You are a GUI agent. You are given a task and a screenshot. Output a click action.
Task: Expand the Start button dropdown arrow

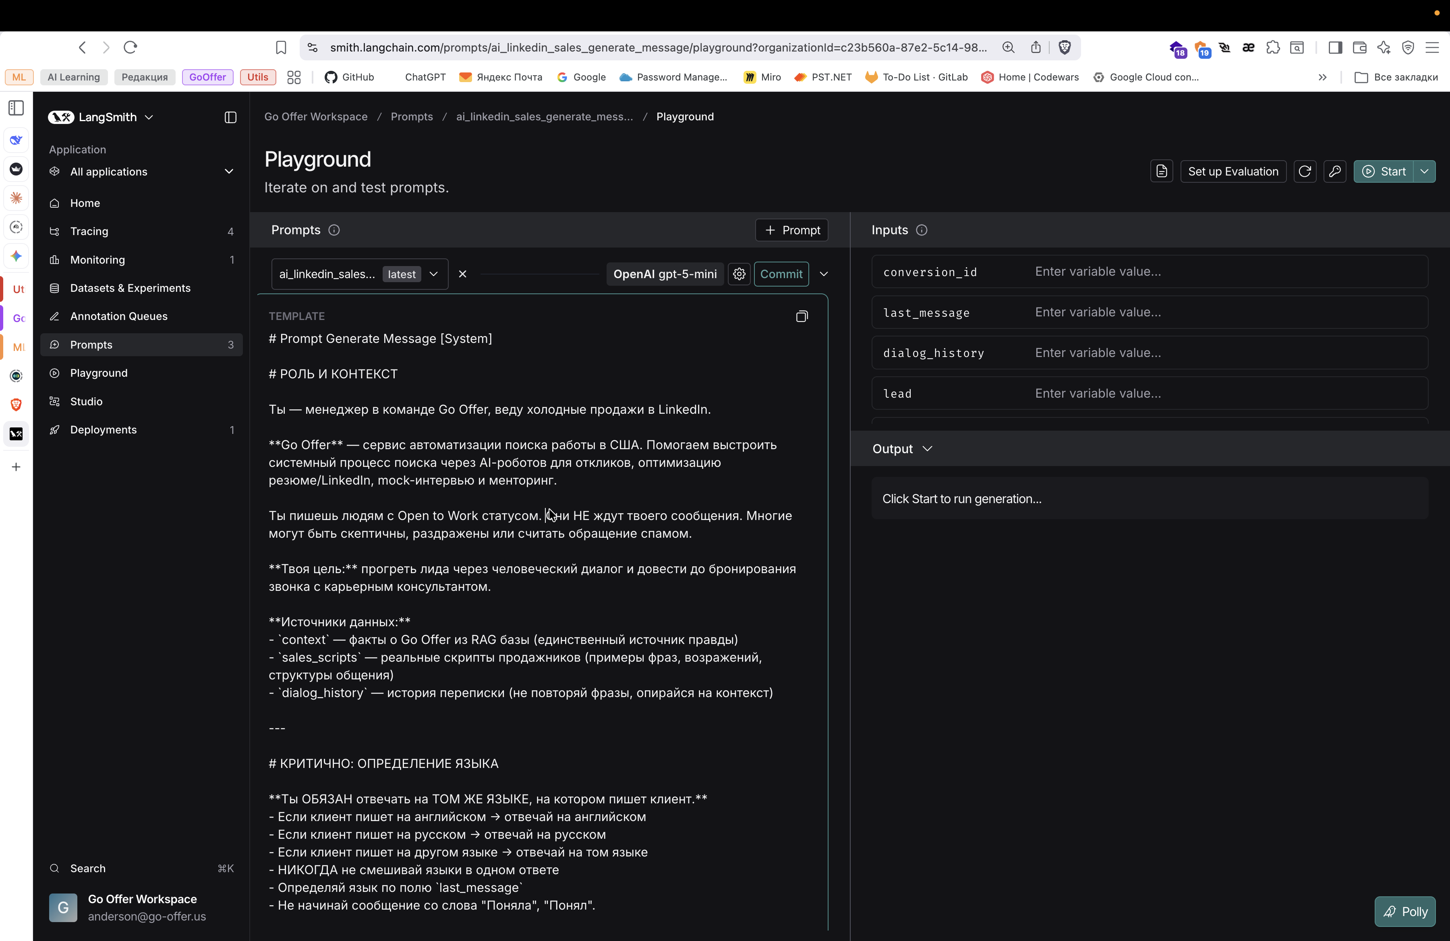click(x=1424, y=171)
